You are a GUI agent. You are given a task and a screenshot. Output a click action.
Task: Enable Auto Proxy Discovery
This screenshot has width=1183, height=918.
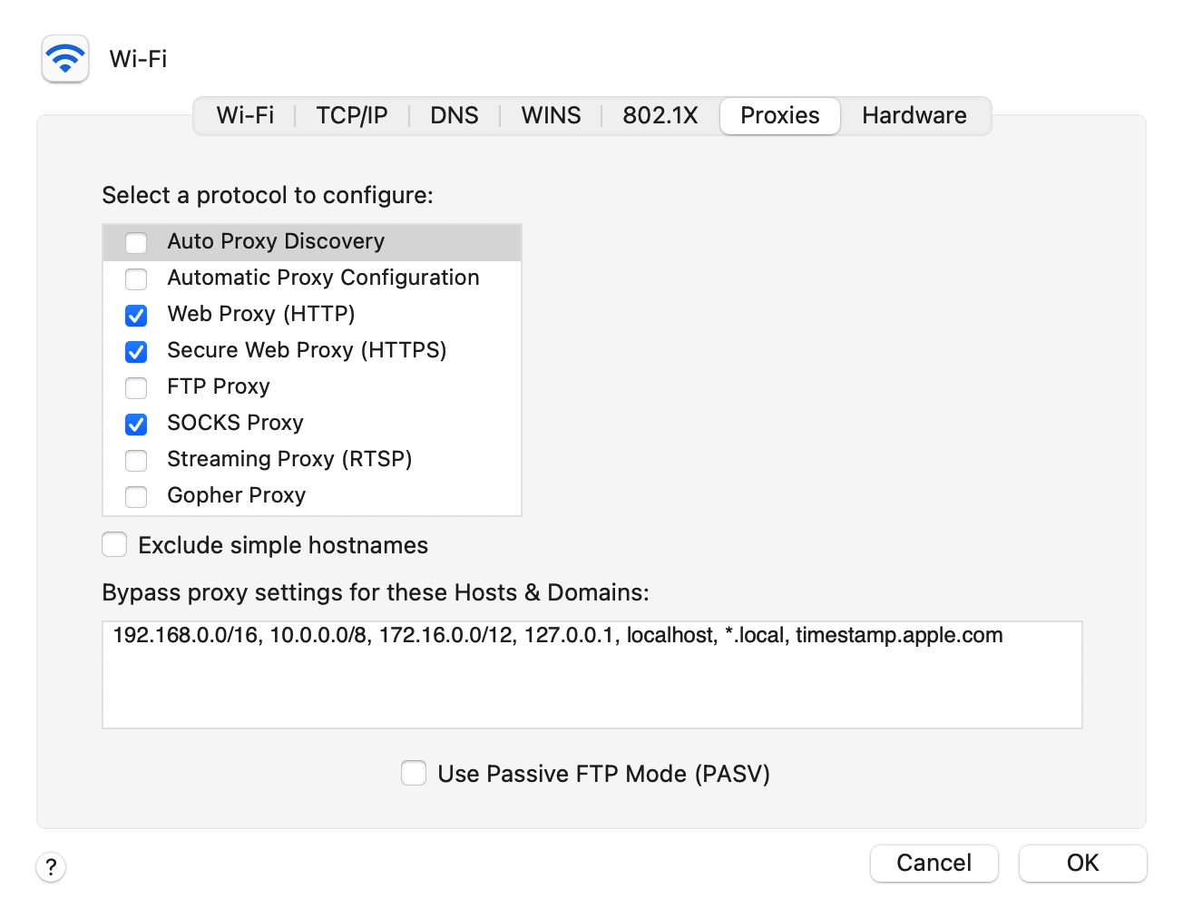click(x=136, y=242)
